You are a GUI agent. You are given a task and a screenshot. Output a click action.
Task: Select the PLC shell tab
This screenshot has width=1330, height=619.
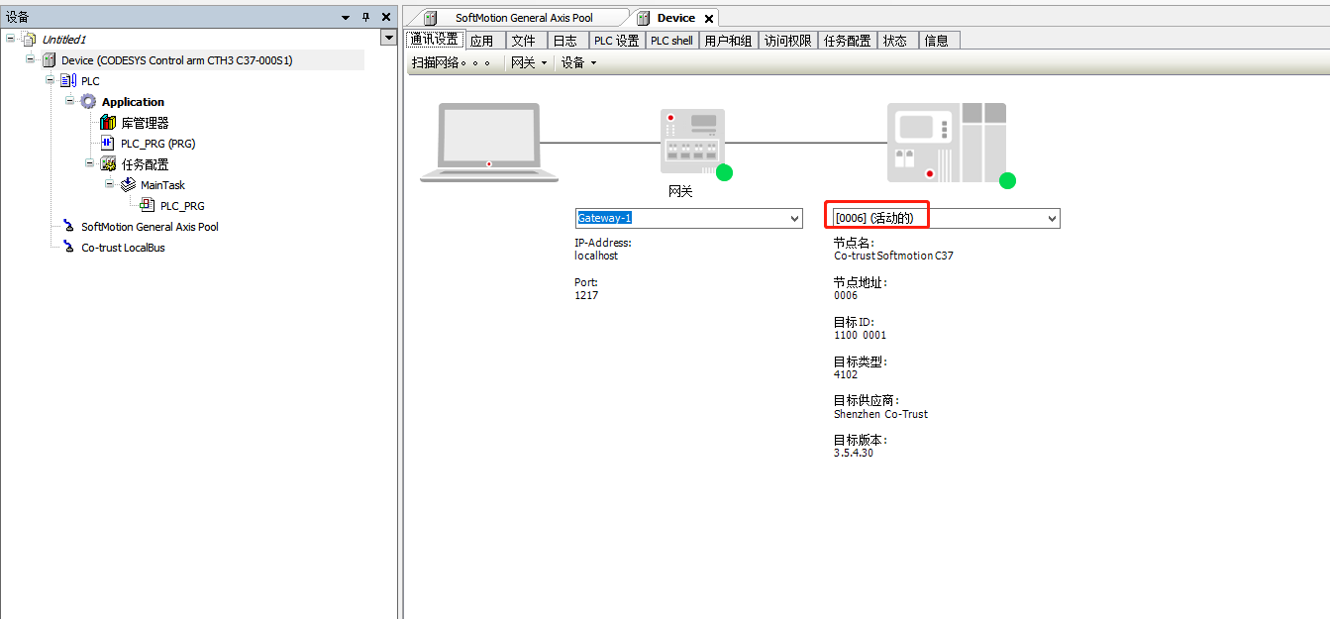point(672,41)
